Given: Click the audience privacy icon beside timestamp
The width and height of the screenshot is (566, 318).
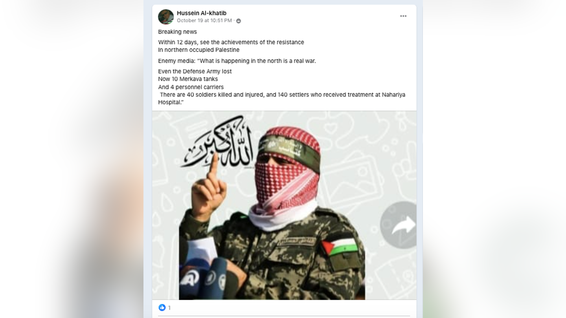Looking at the screenshot, I should coord(239,21).
